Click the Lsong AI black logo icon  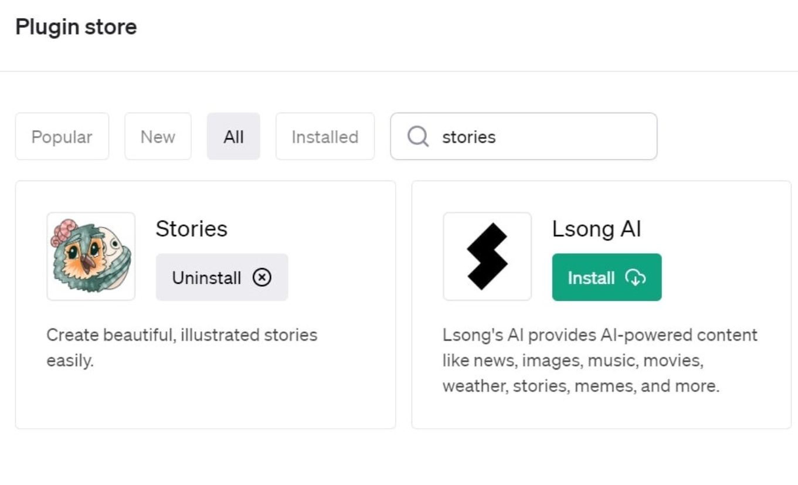[x=487, y=256]
